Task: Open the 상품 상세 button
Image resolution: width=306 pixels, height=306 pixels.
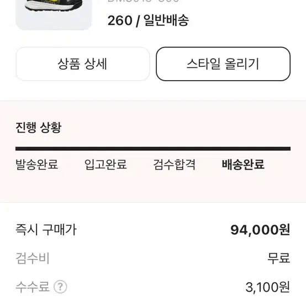Action: 82,64
